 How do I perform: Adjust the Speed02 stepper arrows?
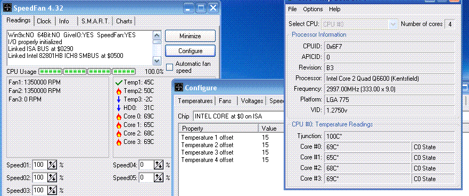click(x=53, y=178)
